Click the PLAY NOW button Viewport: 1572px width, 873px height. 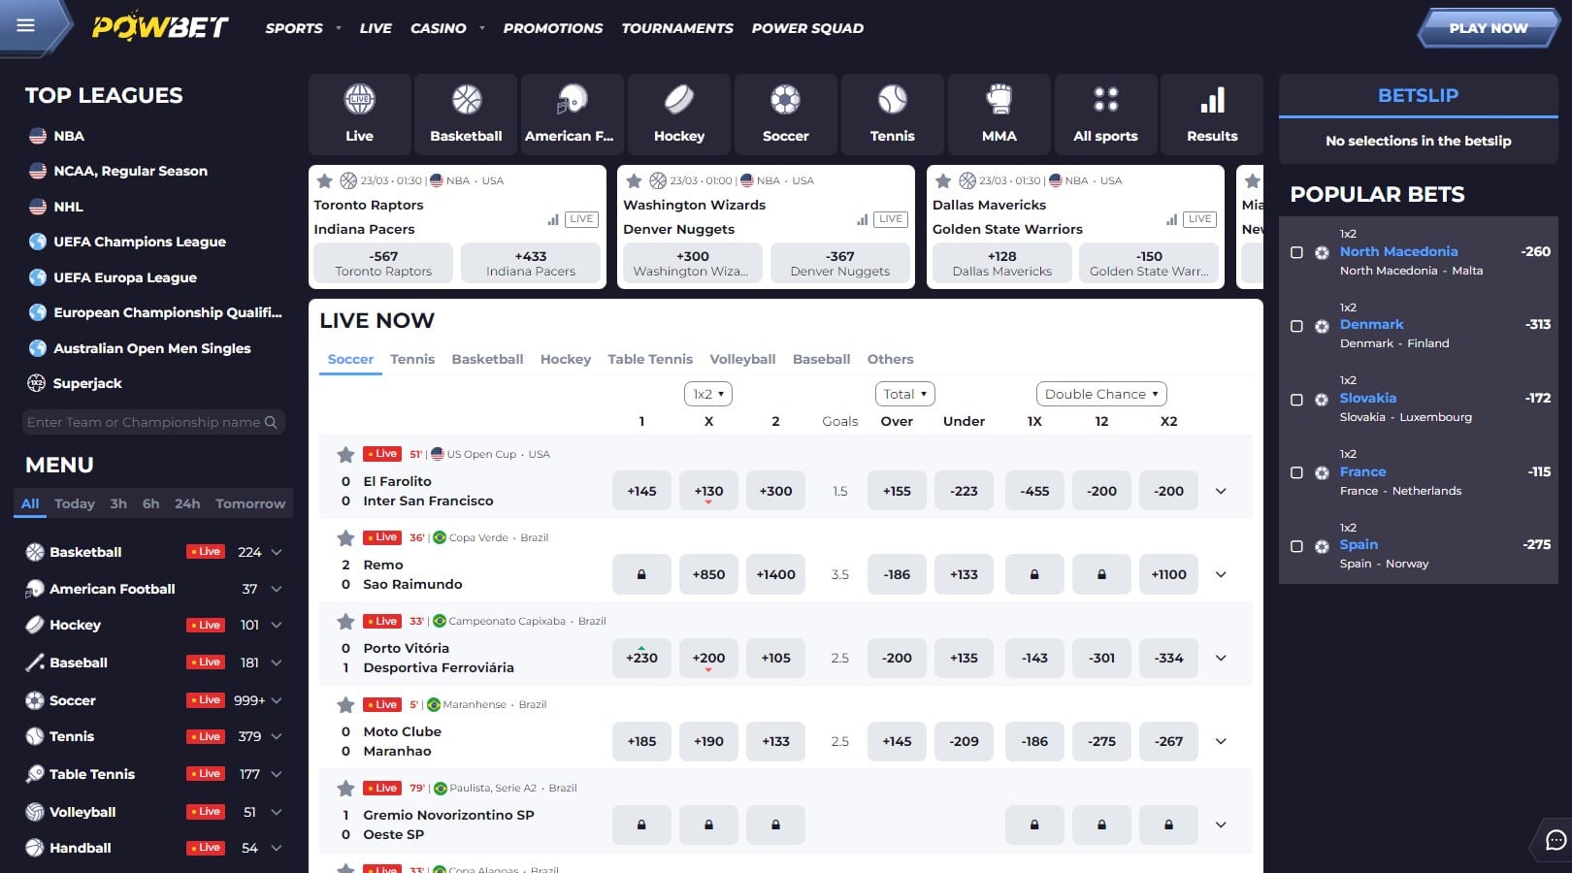click(x=1489, y=28)
